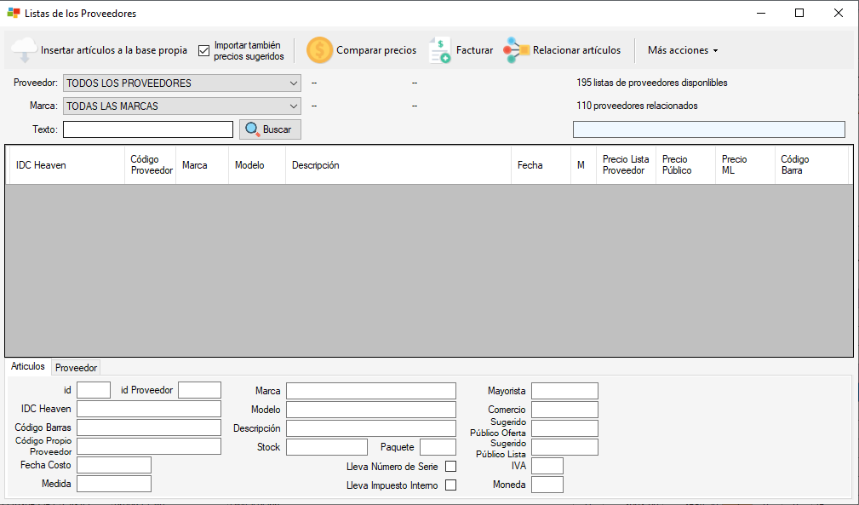The height and width of the screenshot is (505, 859).
Task: Click the Paquete input field
Action: pyautogui.click(x=438, y=447)
